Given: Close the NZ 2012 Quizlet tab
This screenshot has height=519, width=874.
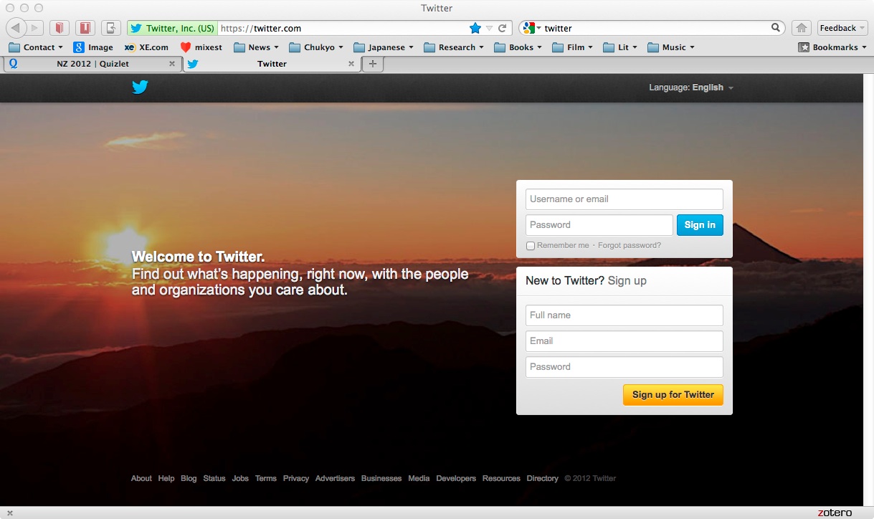Looking at the screenshot, I should 172,64.
